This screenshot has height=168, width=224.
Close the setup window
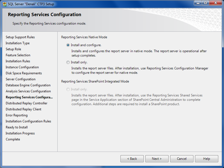(x=216, y=3)
